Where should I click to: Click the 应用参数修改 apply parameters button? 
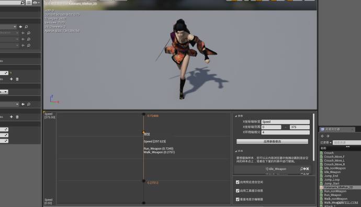click(x=272, y=141)
